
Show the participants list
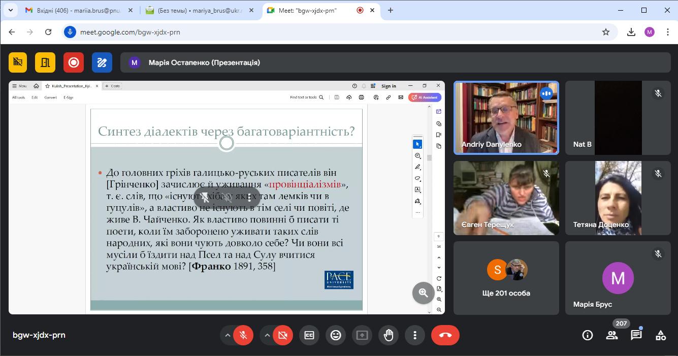(x=612, y=335)
